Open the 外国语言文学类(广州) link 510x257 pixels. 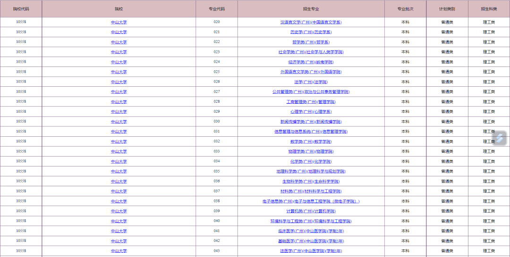[311, 72]
